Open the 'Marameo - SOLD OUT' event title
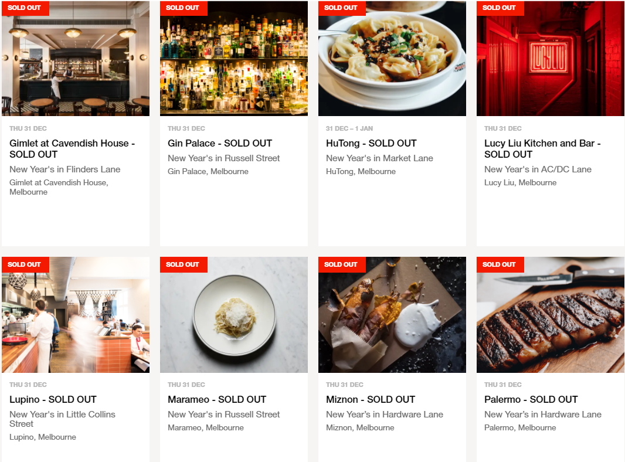 click(217, 399)
